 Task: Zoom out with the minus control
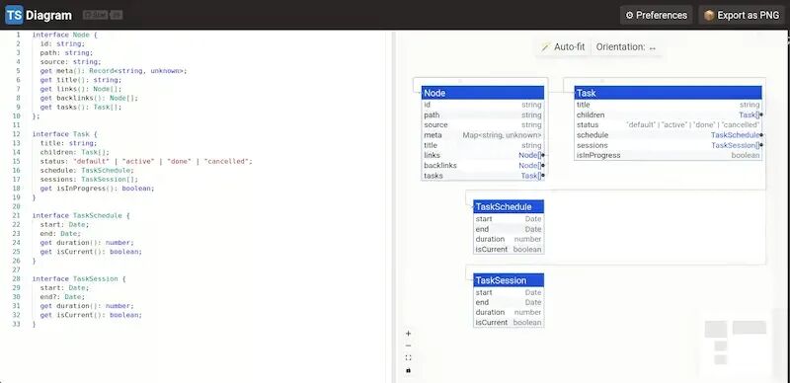(408, 345)
